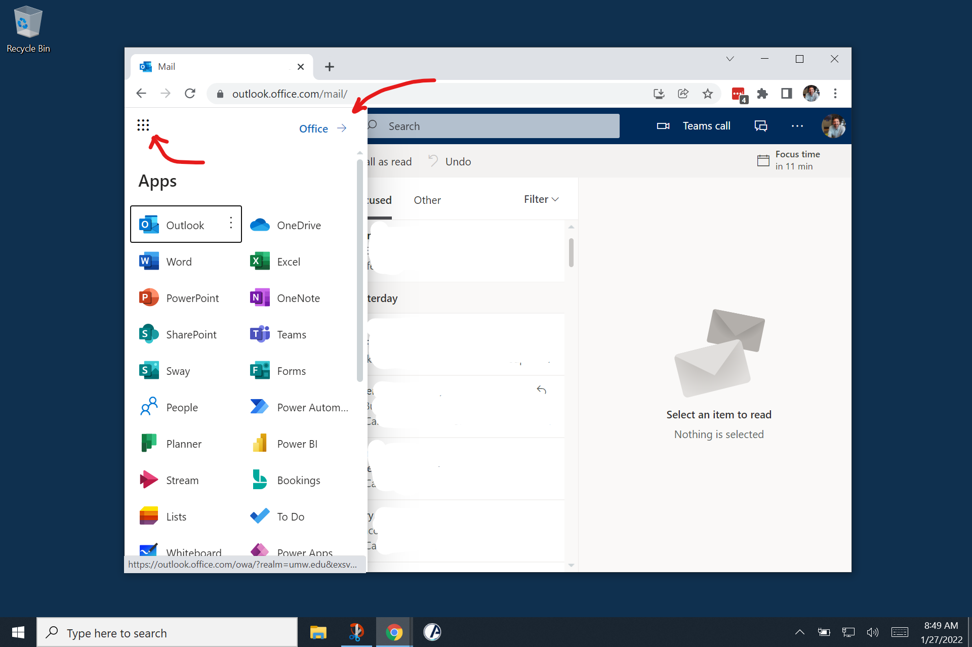Screen dimensions: 972x647
Task: Select the Mail browser tab
Action: (222, 67)
